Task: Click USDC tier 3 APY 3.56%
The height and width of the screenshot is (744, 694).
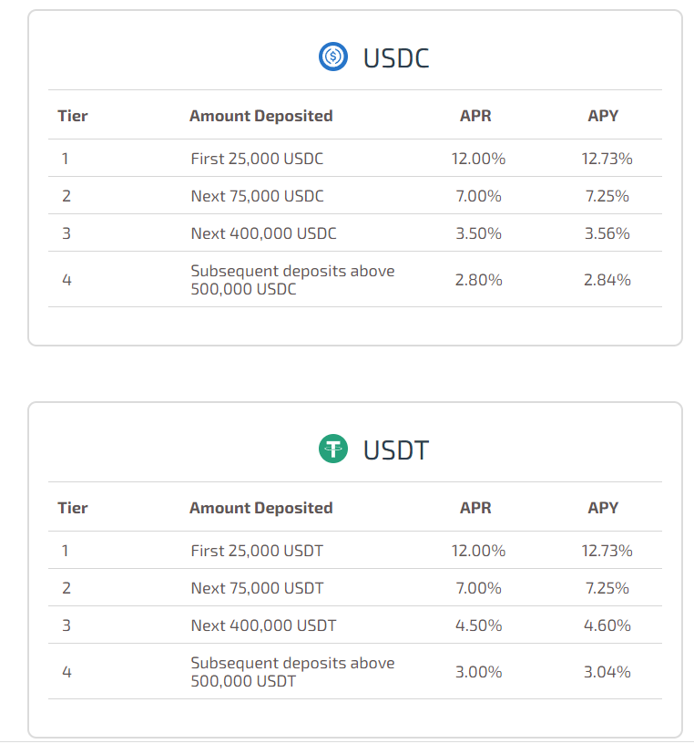Action: (607, 233)
